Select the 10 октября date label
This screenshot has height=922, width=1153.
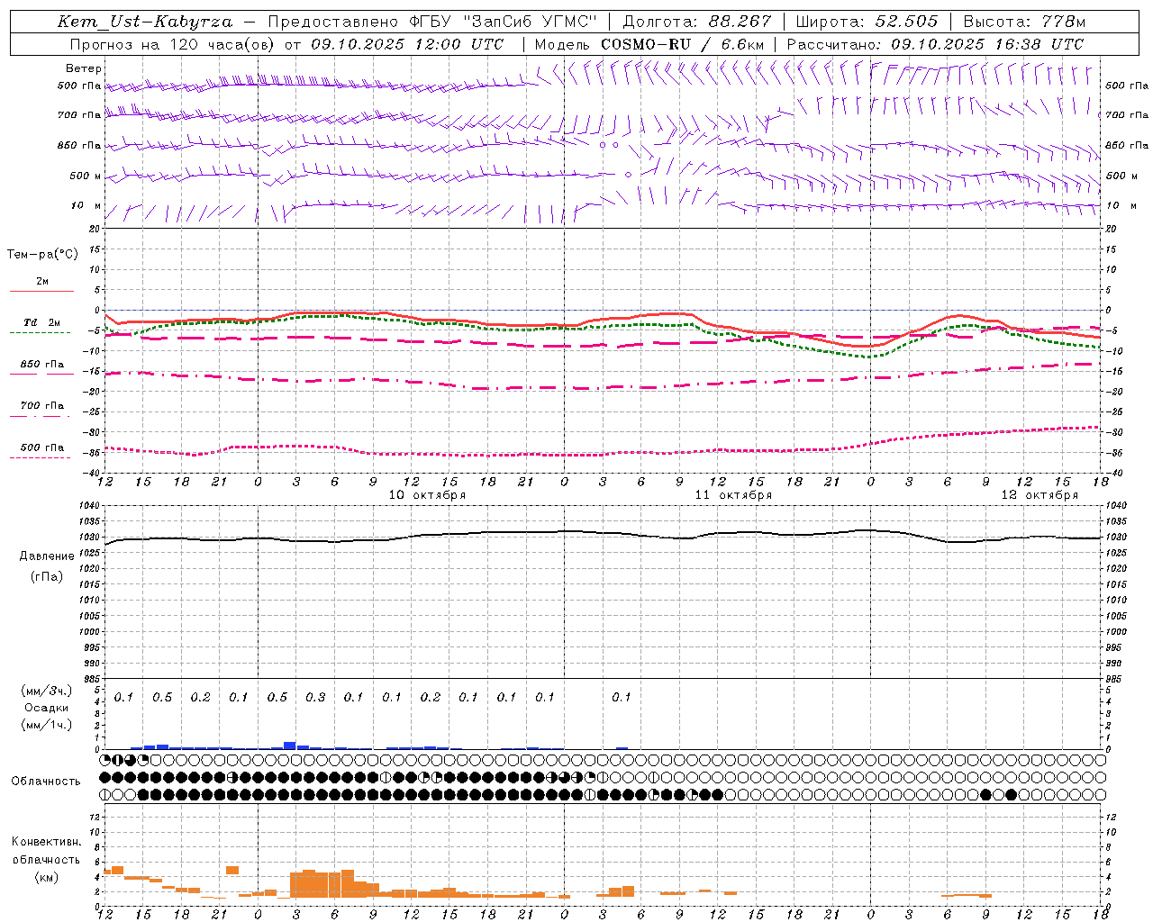[x=427, y=495]
